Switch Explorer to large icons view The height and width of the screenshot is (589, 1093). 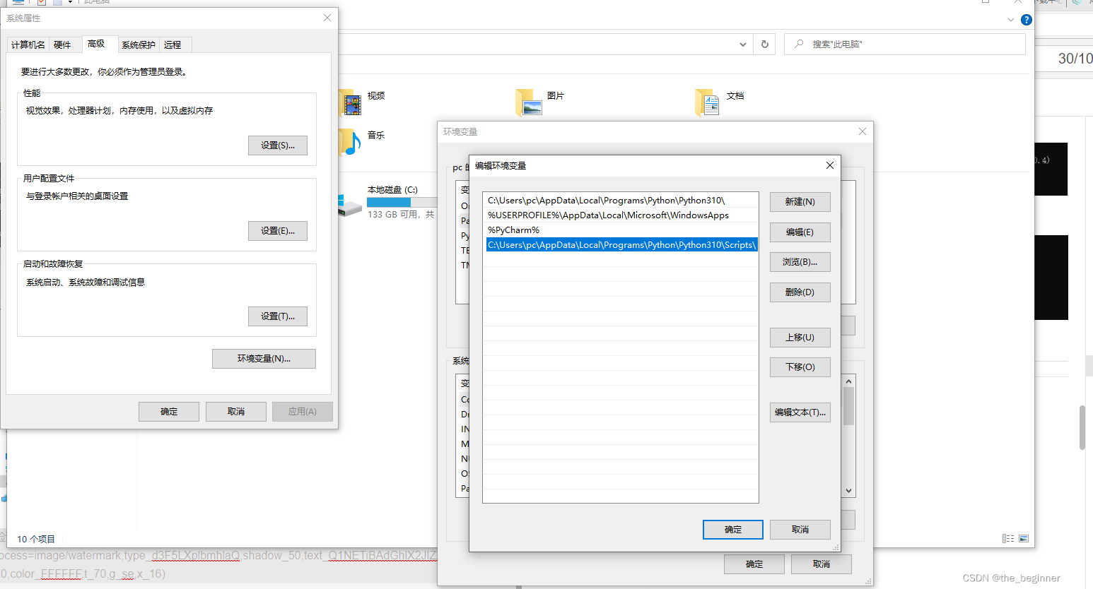click(x=1023, y=538)
